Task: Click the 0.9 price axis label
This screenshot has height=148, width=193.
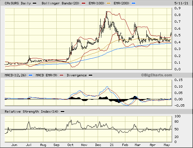Action: point(177,8)
